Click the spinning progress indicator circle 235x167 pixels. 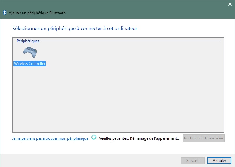pyautogui.click(x=94, y=137)
